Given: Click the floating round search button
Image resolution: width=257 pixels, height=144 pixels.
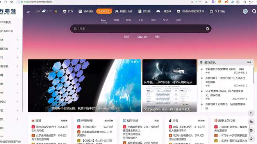Looking at the screenshot, I should tap(251, 113).
